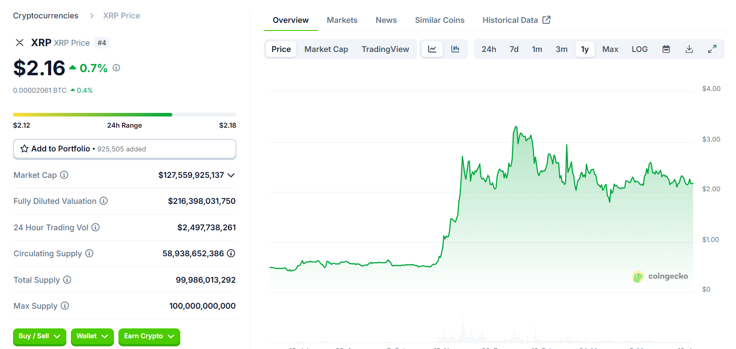Click info icon next to Max Supply

pos(65,306)
